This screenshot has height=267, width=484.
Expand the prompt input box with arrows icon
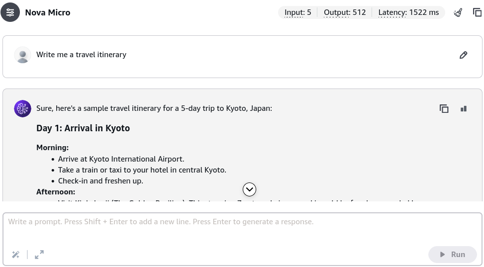click(x=39, y=255)
